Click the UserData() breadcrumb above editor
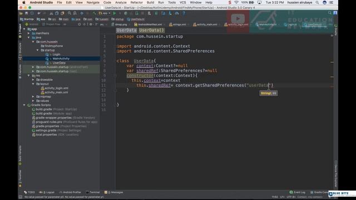Viewport: 356px width, 200px height. pos(152,30)
